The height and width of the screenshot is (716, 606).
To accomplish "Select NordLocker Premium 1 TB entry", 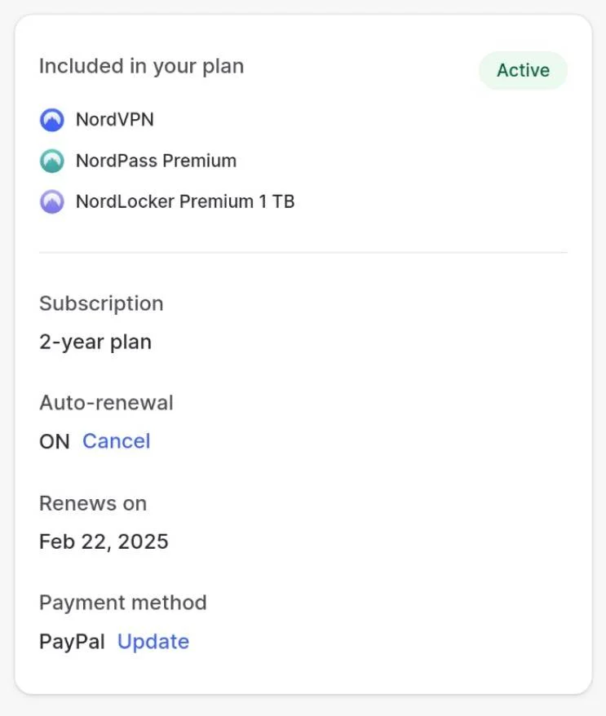I will [185, 201].
